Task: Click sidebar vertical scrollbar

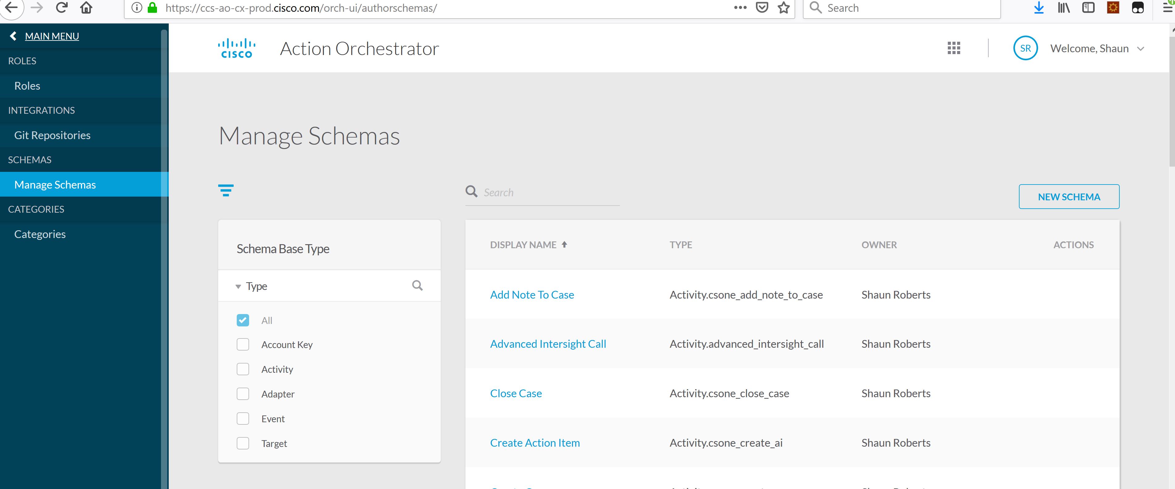Action: click(164, 255)
